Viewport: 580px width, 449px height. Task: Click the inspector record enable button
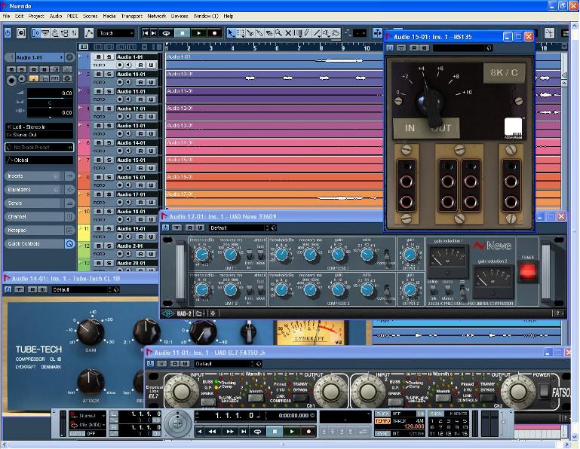point(12,79)
